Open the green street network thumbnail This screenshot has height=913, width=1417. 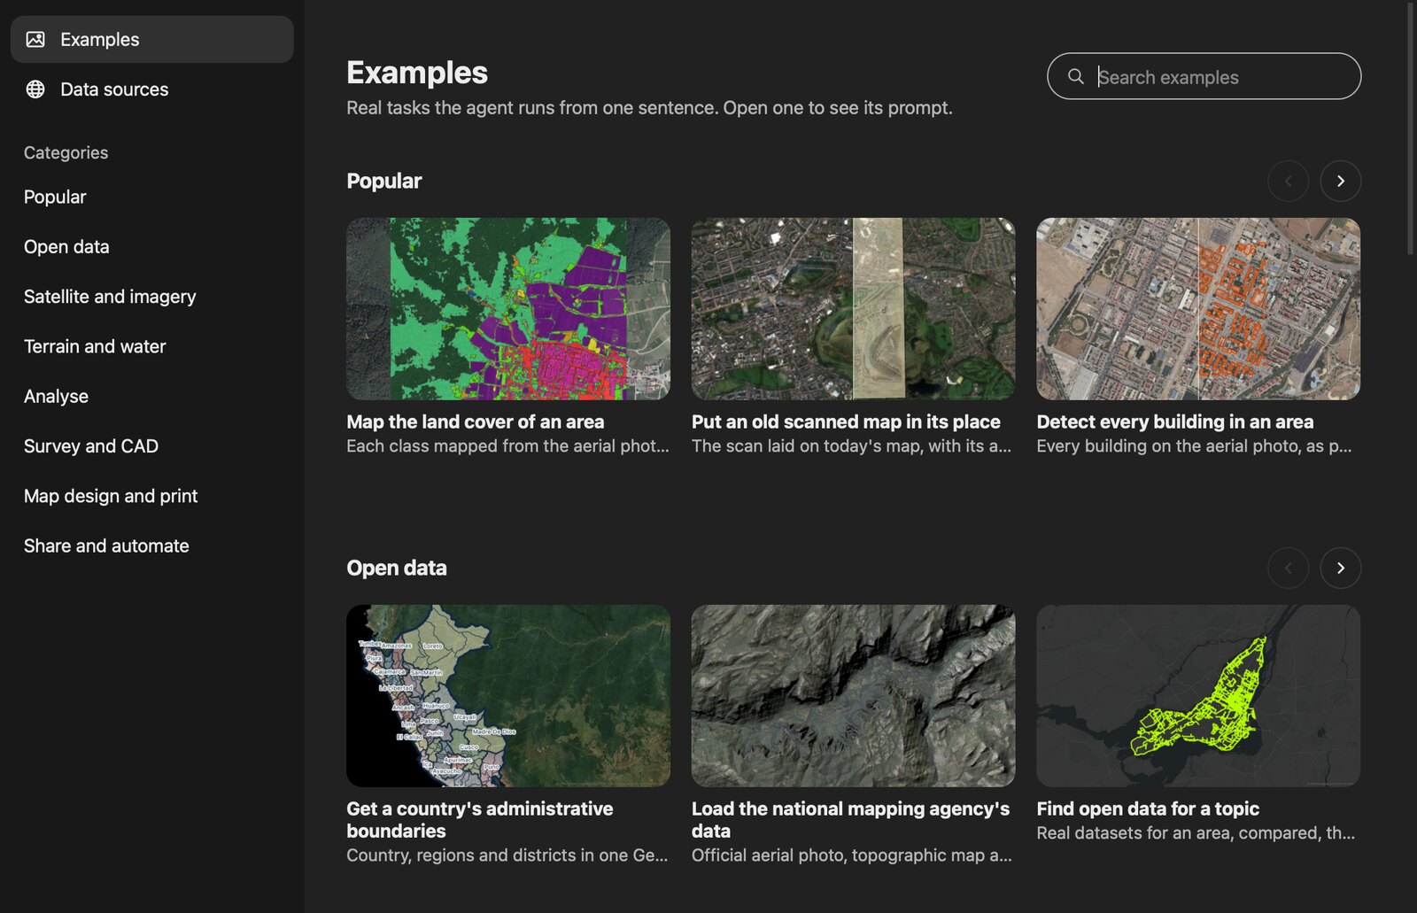click(x=1198, y=696)
